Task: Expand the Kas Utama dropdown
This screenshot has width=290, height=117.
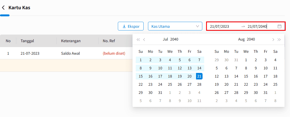Action: pos(175,26)
